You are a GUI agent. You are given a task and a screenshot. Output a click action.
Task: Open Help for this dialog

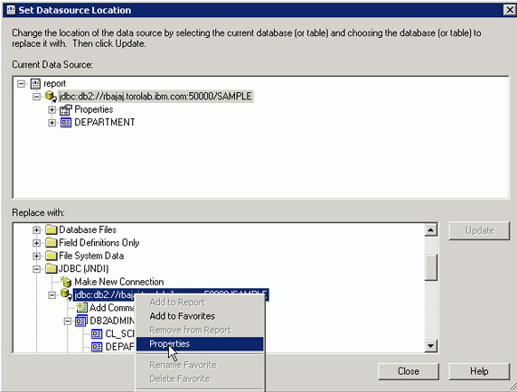479,371
